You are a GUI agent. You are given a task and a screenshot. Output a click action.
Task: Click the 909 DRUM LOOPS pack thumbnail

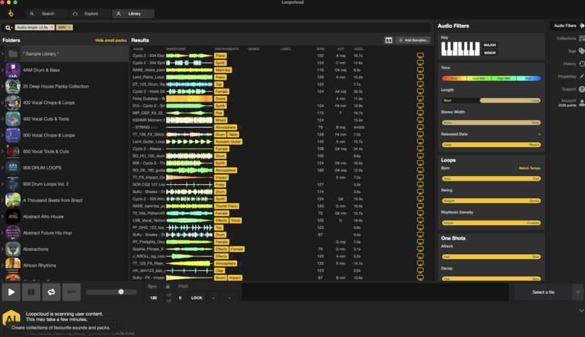(13, 167)
